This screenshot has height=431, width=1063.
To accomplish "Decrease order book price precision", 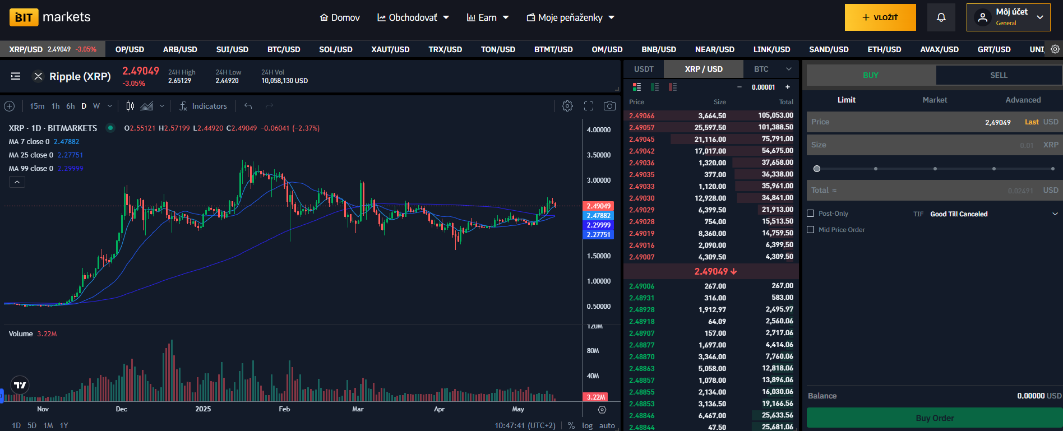I will point(740,87).
